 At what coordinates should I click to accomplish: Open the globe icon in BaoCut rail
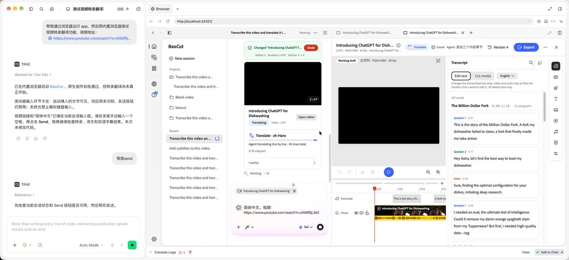pyautogui.click(x=154, y=84)
